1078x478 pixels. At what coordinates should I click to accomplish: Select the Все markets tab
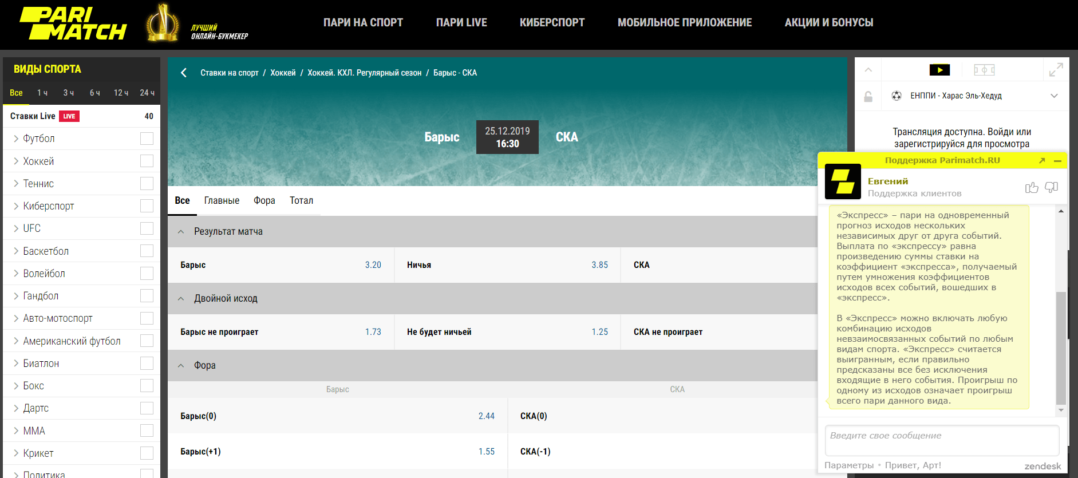click(182, 200)
